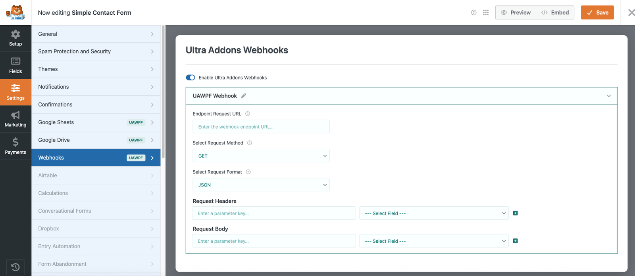Click the Save button
The width and height of the screenshot is (635, 276).
point(597,13)
